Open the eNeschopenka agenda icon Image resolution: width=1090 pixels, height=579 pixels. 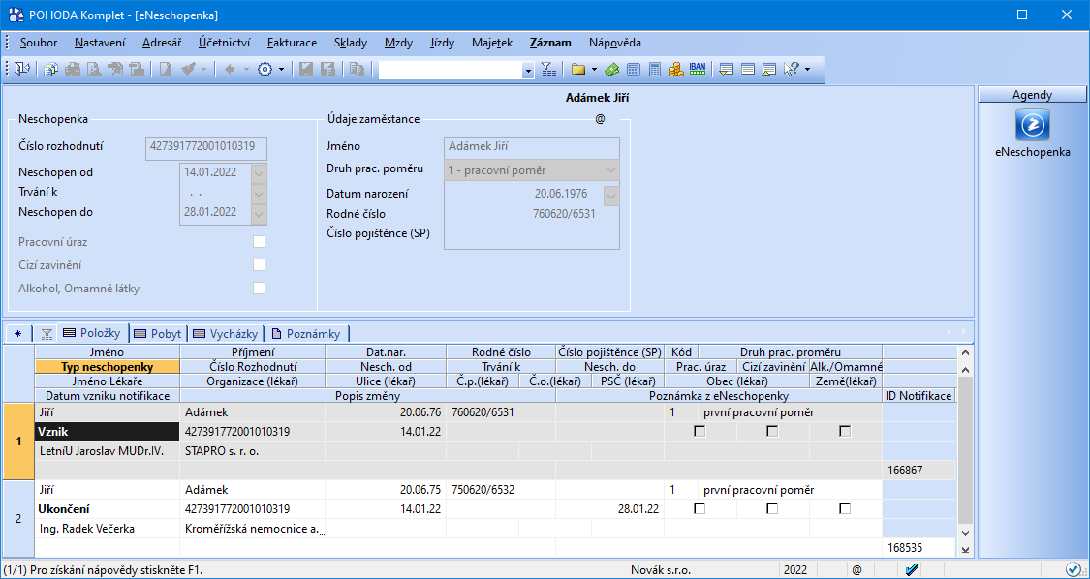[x=1032, y=126]
